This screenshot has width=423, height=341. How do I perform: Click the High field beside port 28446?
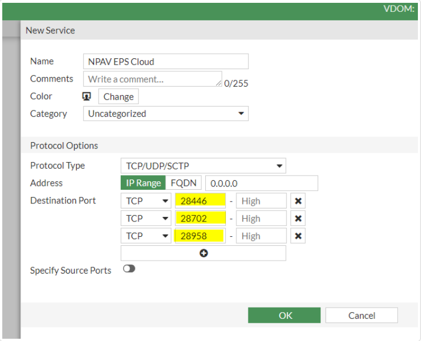(x=261, y=201)
